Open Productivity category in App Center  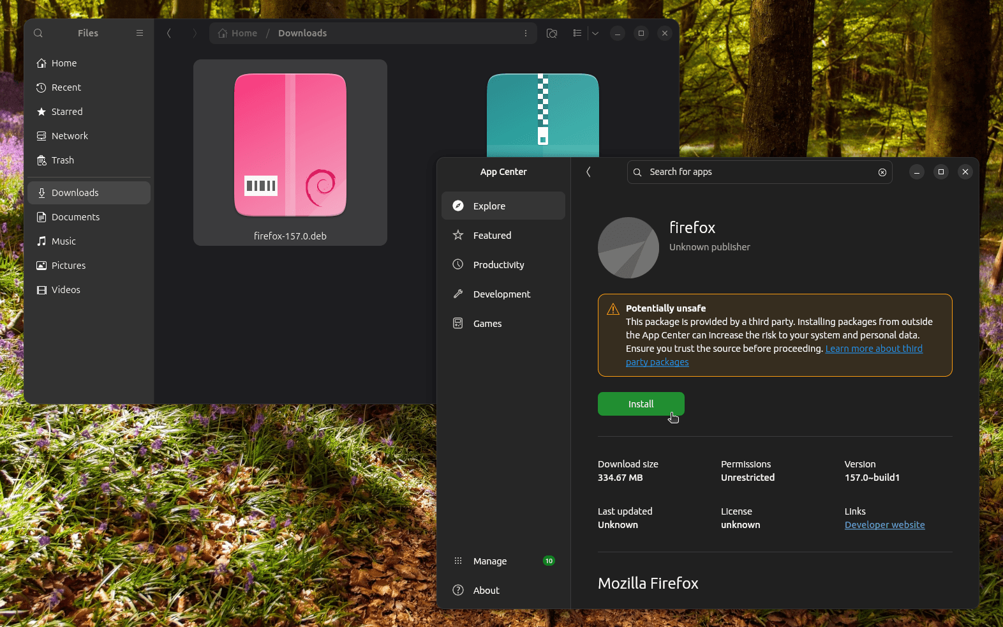click(503, 265)
